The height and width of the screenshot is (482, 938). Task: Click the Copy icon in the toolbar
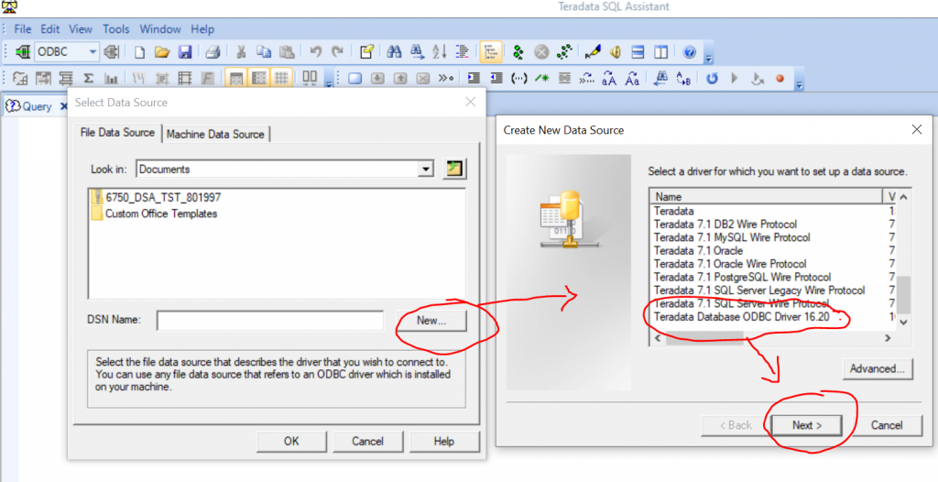click(x=264, y=52)
